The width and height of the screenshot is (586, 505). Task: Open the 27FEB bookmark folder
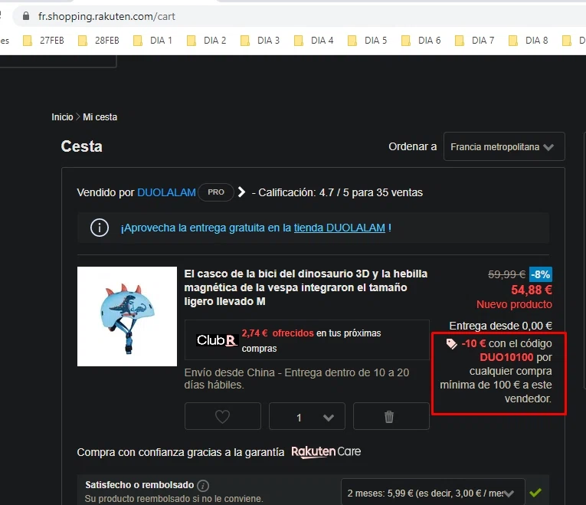coord(44,41)
